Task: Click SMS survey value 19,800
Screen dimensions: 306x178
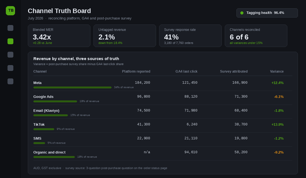Action: (x=241, y=138)
